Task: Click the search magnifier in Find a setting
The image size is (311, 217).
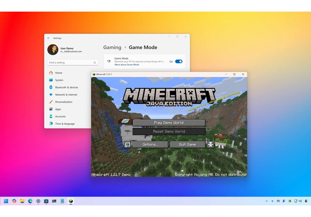Action: pyautogui.click(x=94, y=62)
